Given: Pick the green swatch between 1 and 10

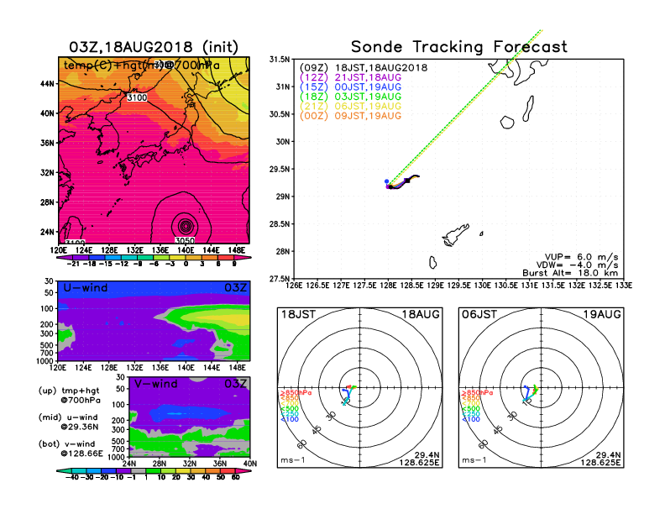Looking at the screenshot, I should 153,470.
